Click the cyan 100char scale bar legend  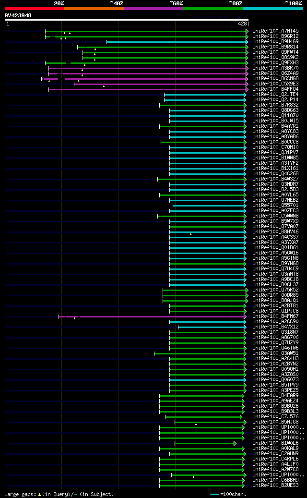(x=215, y=494)
